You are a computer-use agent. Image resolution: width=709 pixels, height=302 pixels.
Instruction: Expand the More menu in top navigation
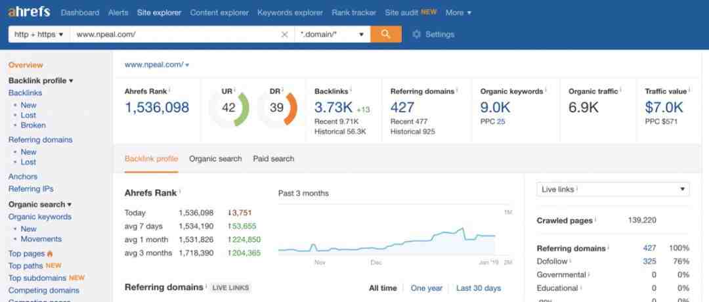pos(458,12)
